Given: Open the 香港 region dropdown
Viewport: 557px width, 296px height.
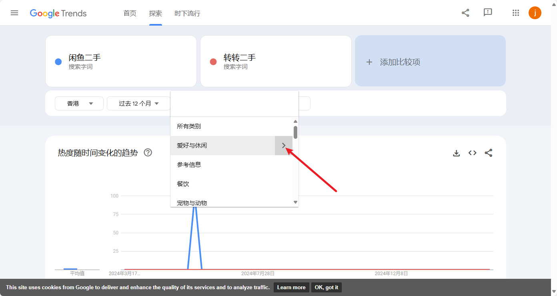Looking at the screenshot, I should click(79, 104).
